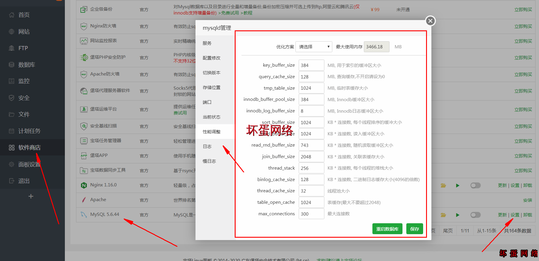The height and width of the screenshot is (261, 539).
Task: Click the binlog_cache_size input field
Action: 311,179
